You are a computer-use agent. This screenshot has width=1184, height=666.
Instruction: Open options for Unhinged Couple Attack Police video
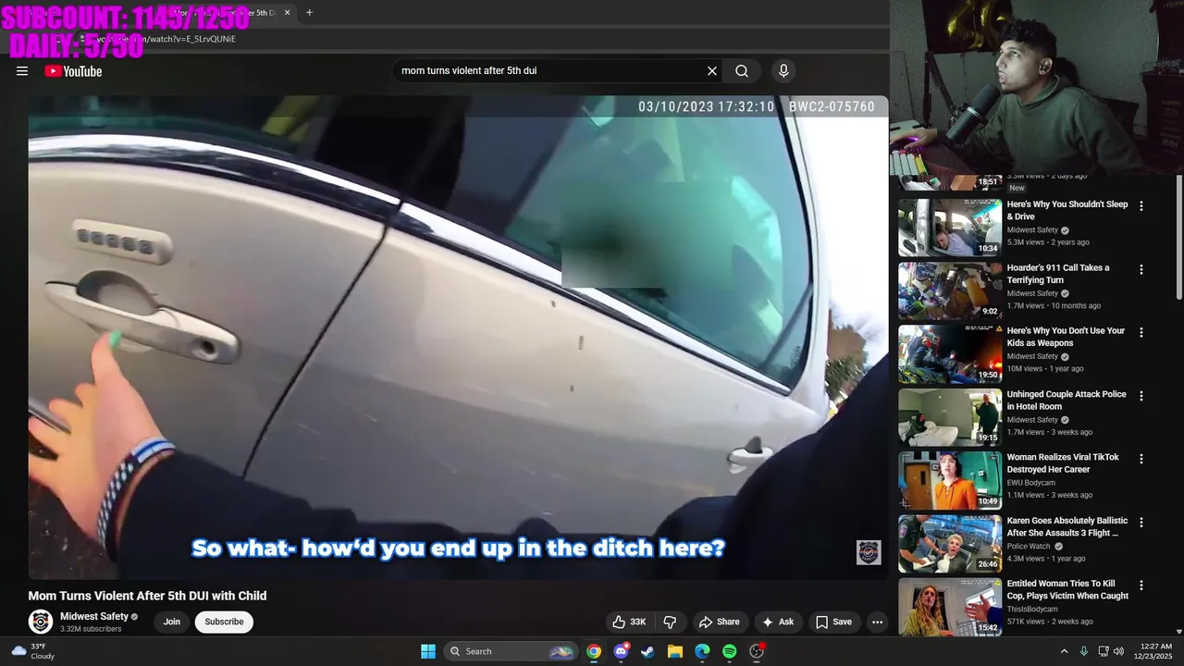coord(1141,396)
